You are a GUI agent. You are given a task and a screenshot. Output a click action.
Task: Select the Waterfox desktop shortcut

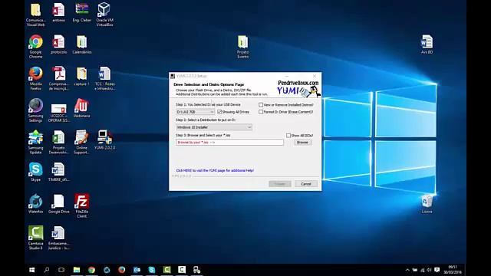[x=36, y=203]
